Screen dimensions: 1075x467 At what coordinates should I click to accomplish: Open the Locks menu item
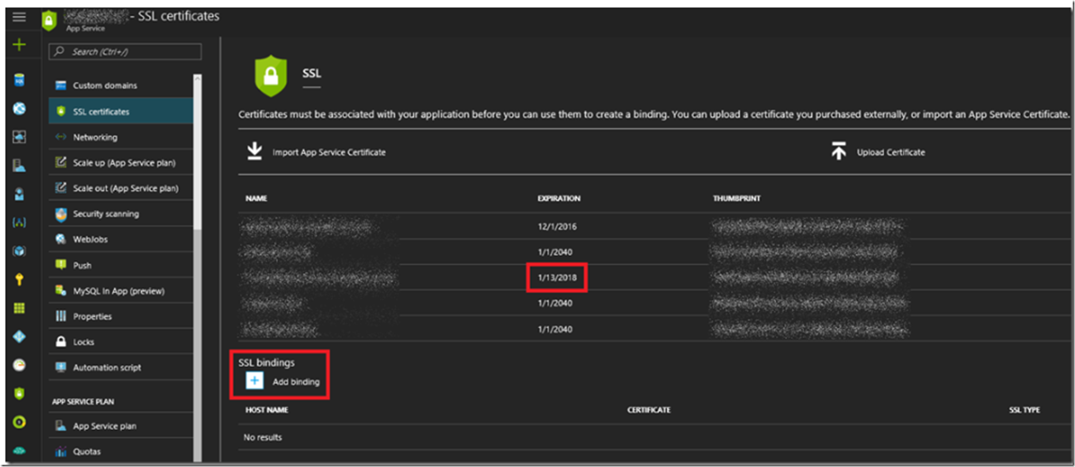pyautogui.click(x=121, y=342)
